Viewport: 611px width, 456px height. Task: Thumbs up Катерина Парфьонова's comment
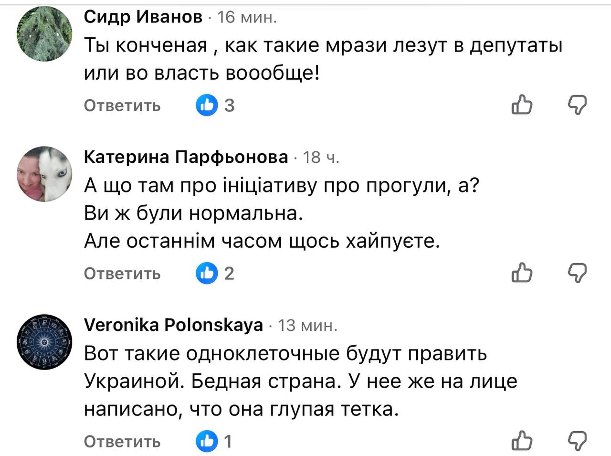point(522,273)
